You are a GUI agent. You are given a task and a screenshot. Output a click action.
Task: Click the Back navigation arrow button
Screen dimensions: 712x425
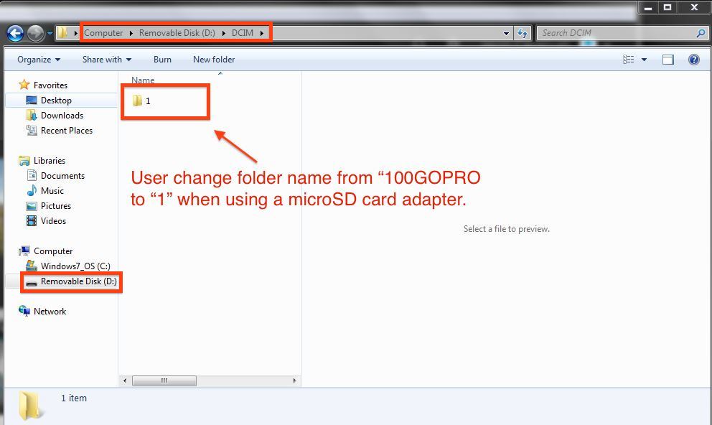pyautogui.click(x=16, y=33)
